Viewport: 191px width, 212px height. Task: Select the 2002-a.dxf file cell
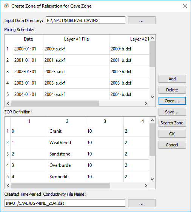tap(76, 72)
